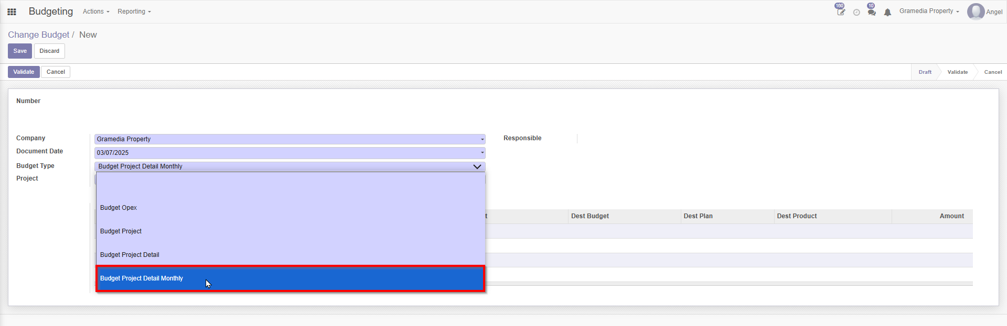This screenshot has width=1007, height=326.
Task: Choose Budget Opex option
Action: coord(291,208)
